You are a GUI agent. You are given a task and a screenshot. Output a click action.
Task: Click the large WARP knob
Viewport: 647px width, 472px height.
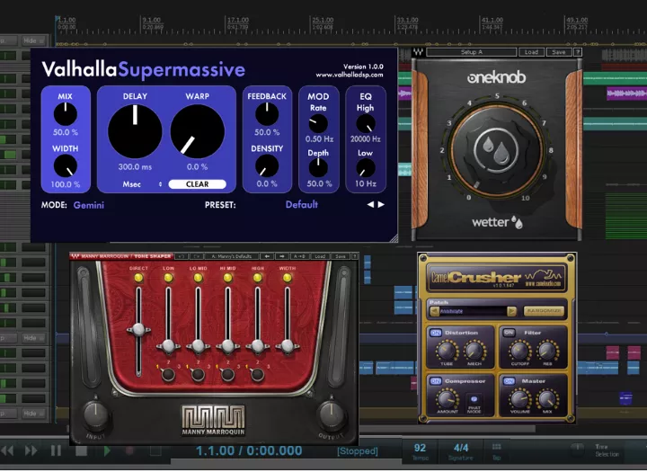click(x=197, y=131)
